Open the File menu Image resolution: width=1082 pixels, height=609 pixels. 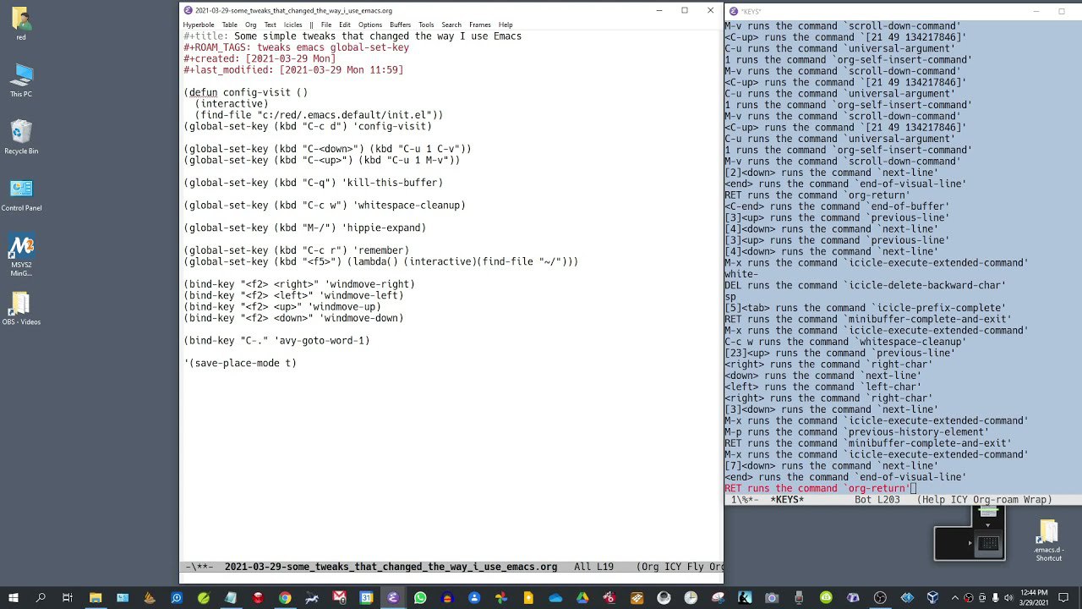[x=325, y=25]
